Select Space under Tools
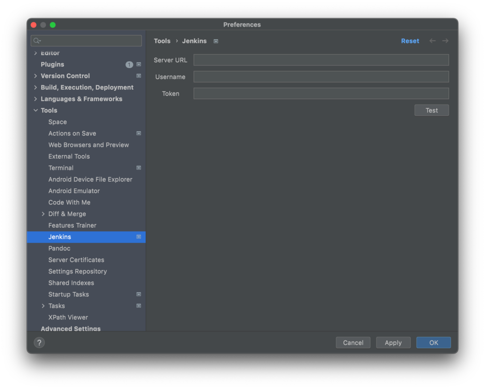This screenshot has height=389, width=485. tap(57, 122)
